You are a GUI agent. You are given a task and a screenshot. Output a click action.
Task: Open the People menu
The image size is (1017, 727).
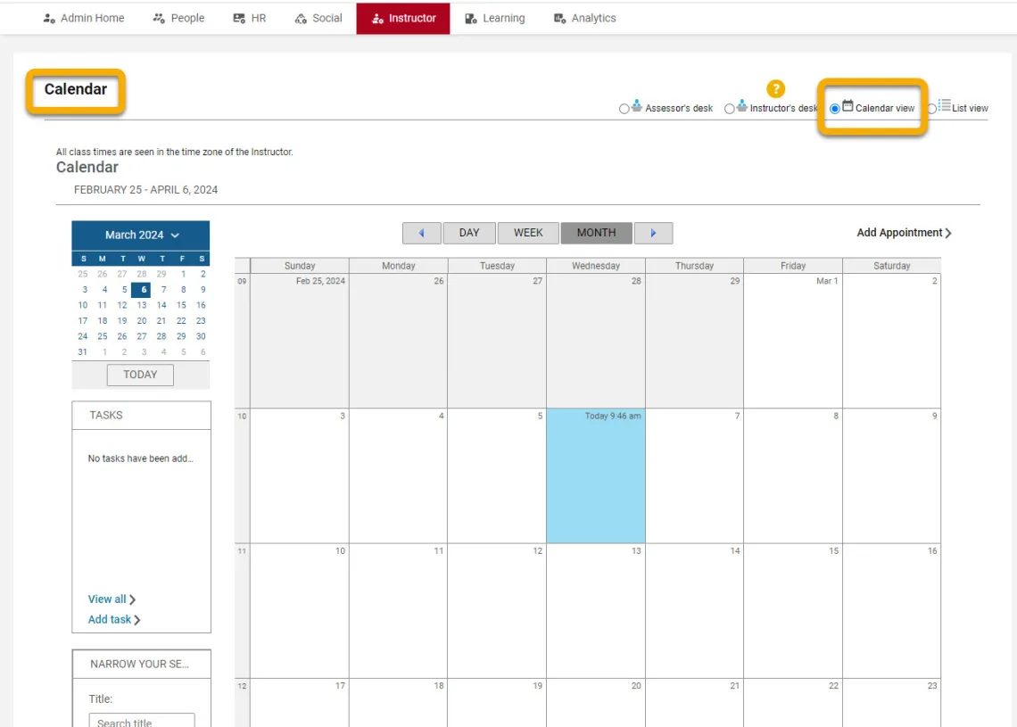[179, 18]
